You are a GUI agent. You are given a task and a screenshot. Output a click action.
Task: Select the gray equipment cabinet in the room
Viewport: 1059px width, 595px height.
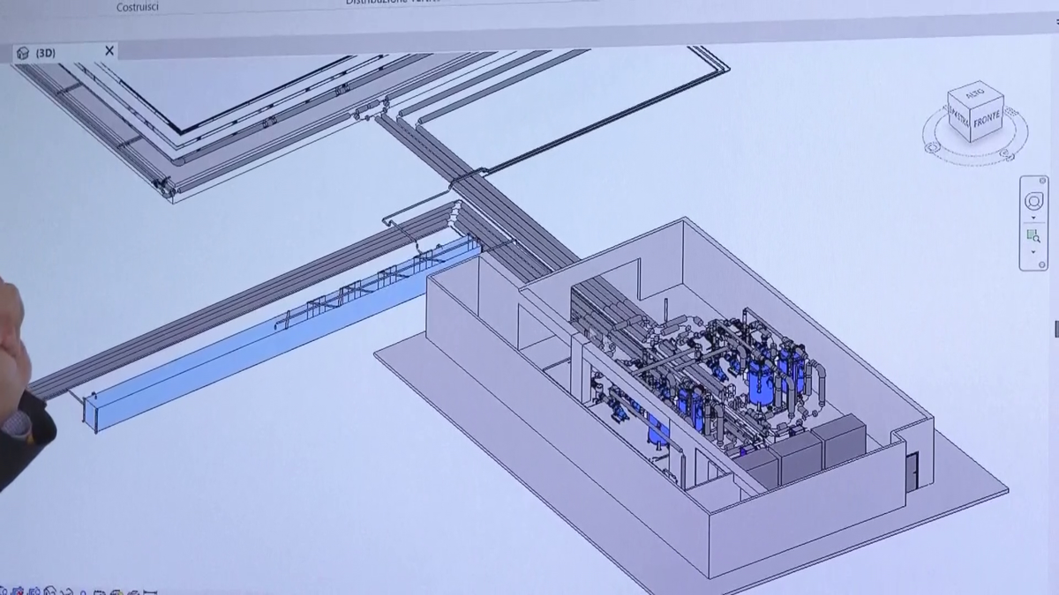coord(838,441)
